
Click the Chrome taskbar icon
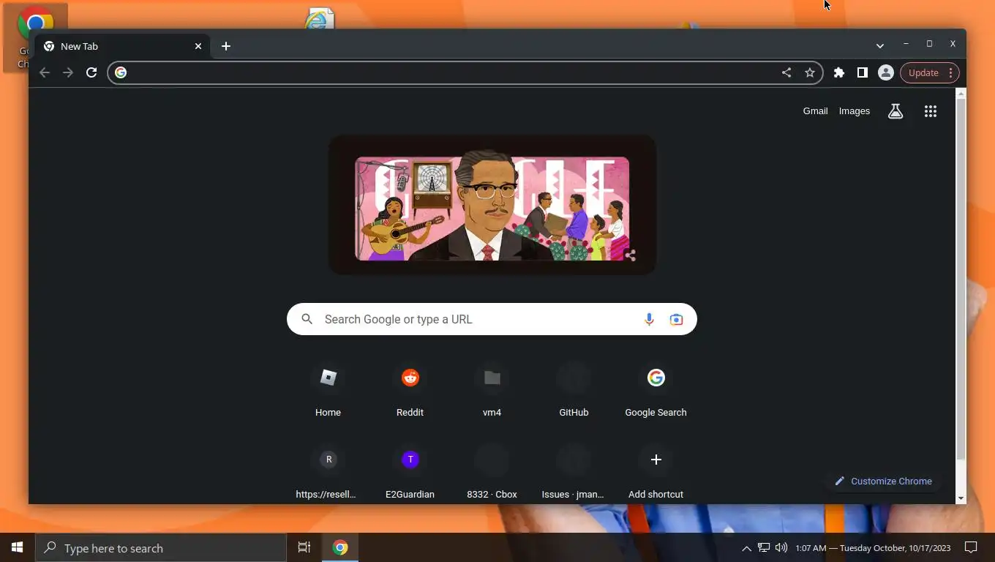[x=340, y=547]
